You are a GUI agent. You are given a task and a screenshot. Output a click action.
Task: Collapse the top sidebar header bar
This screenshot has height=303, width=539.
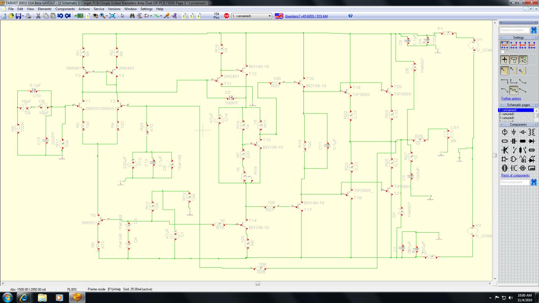coord(518,22)
